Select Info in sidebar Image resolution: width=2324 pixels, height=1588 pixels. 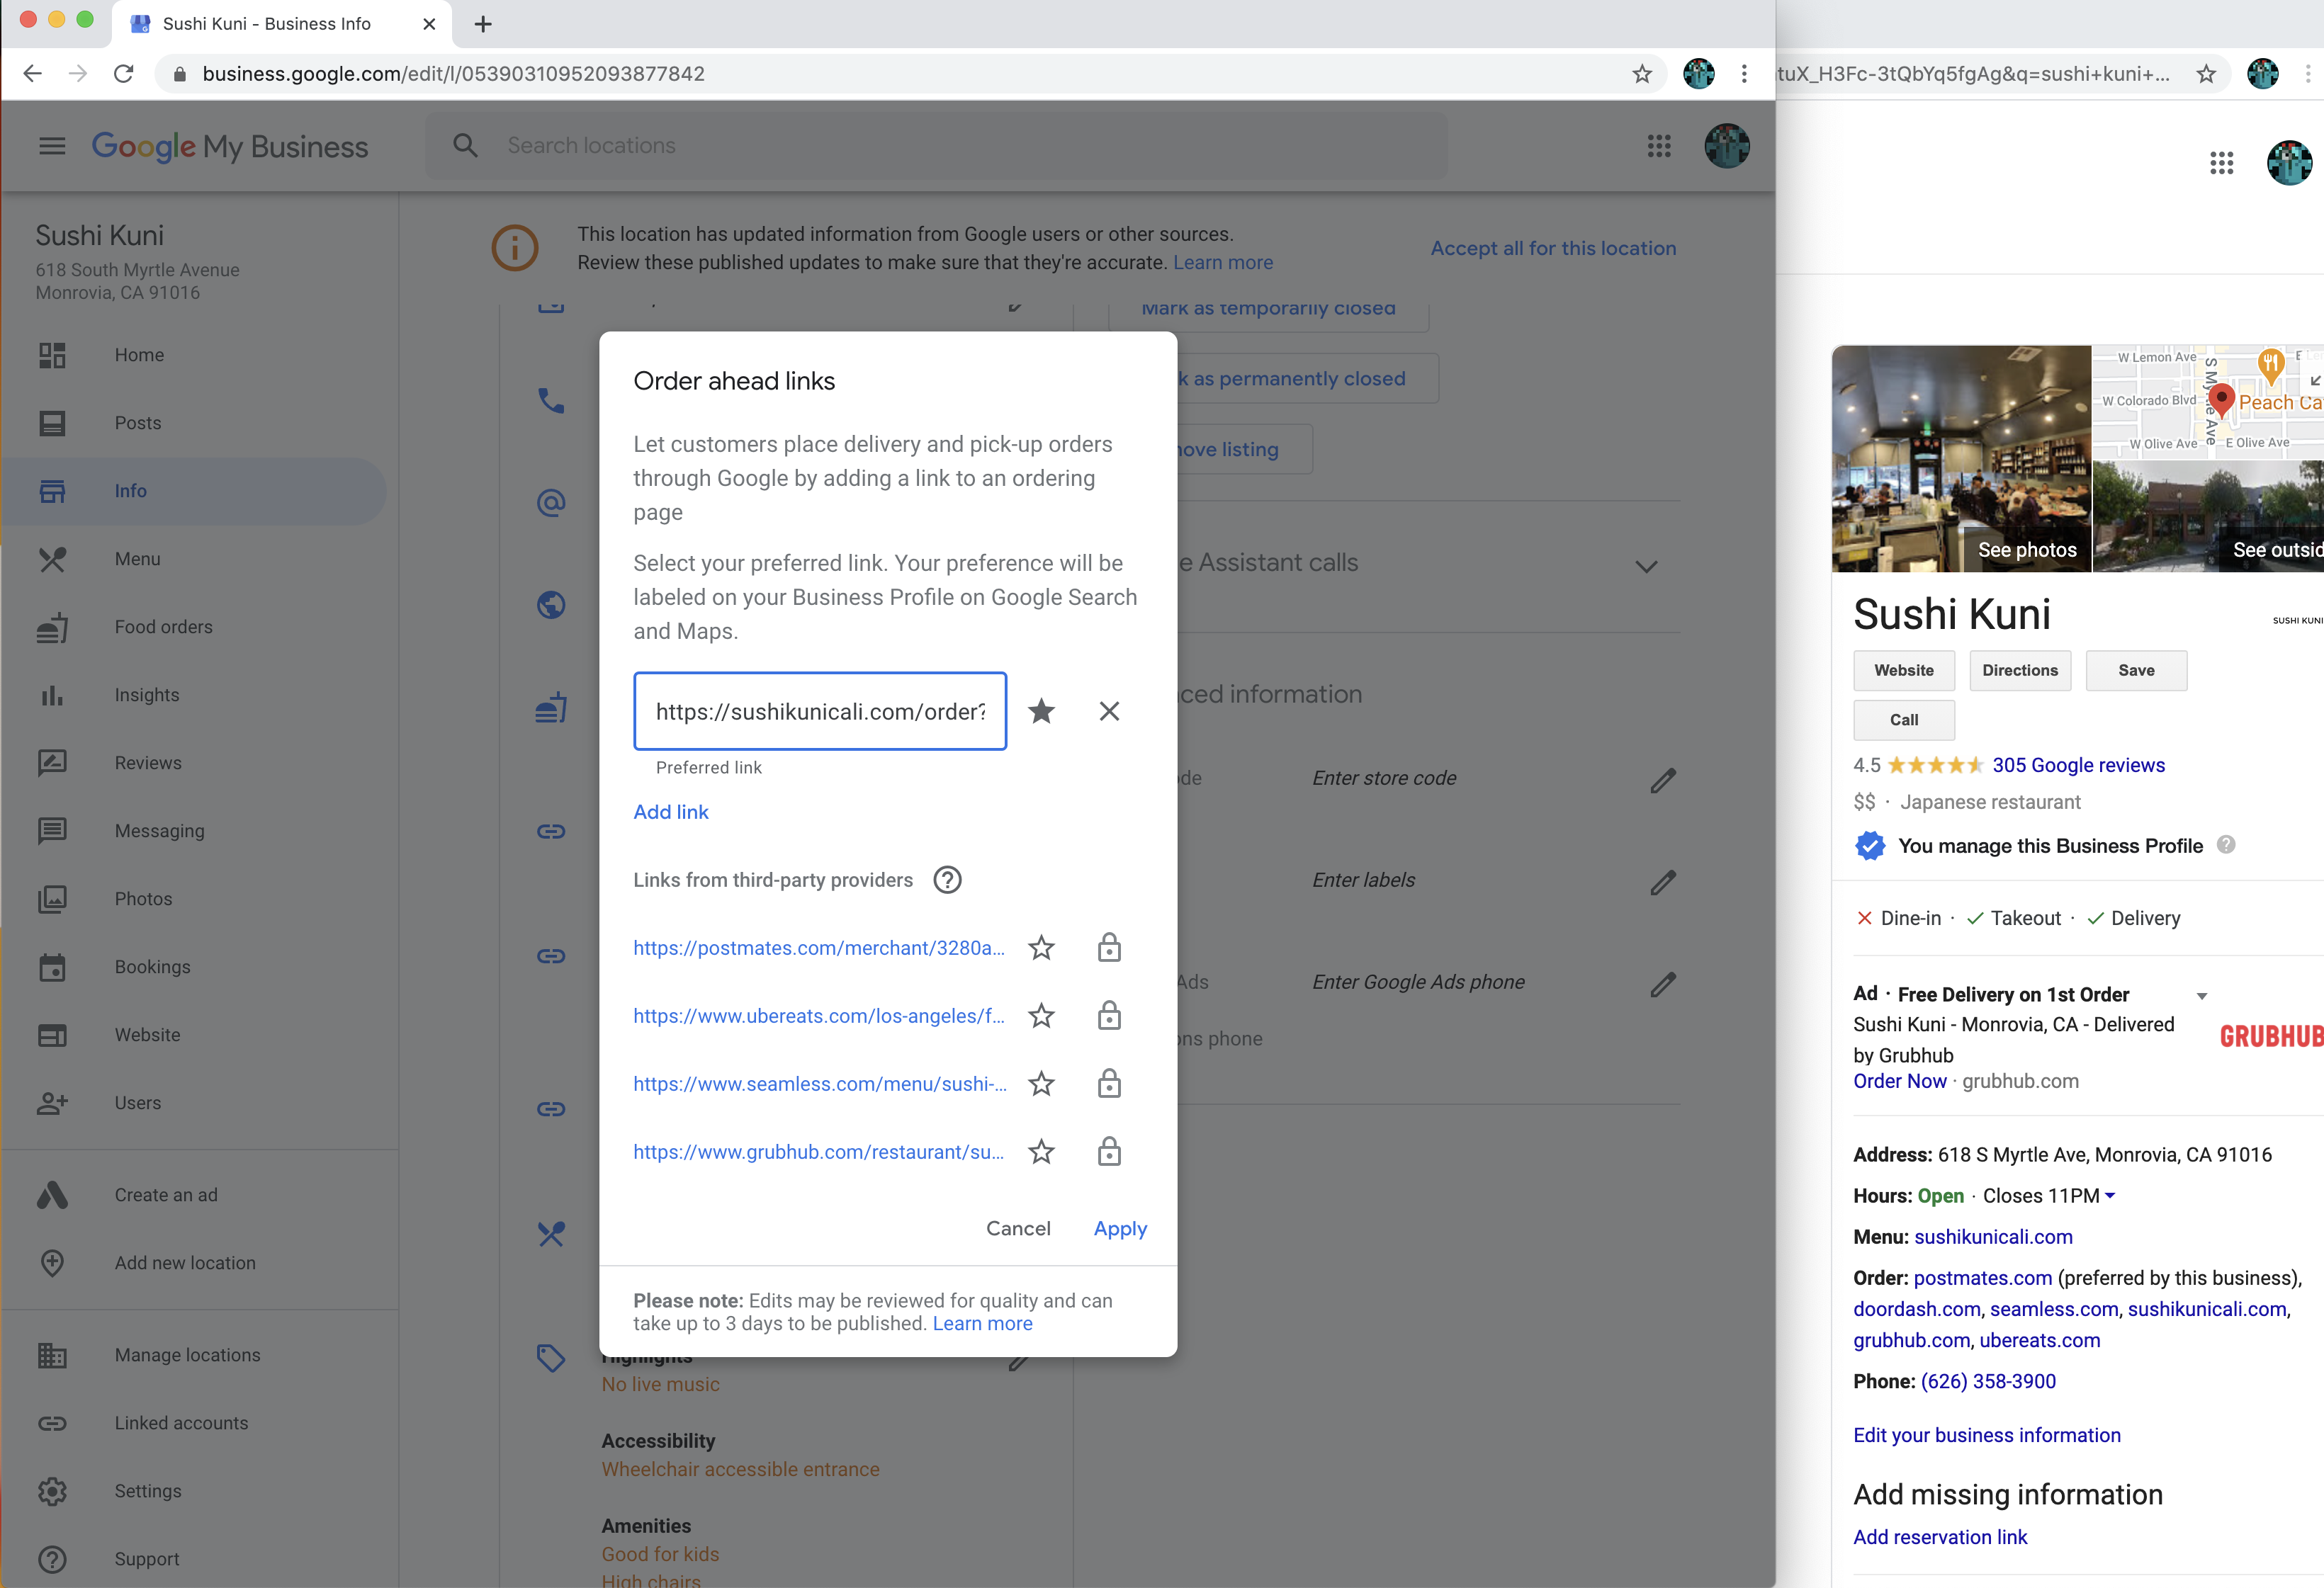pyautogui.click(x=194, y=491)
